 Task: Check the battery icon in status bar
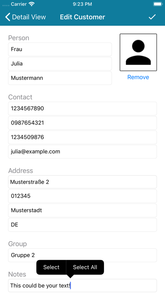[158, 4]
